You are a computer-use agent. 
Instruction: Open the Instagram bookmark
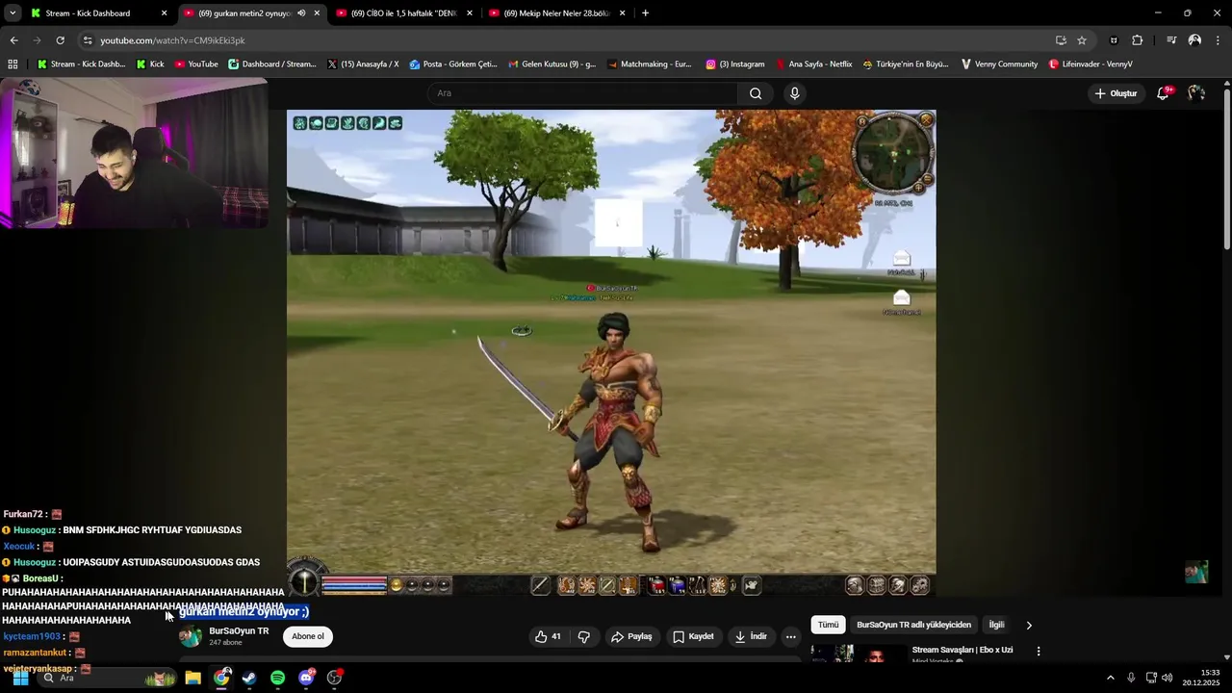tap(735, 64)
